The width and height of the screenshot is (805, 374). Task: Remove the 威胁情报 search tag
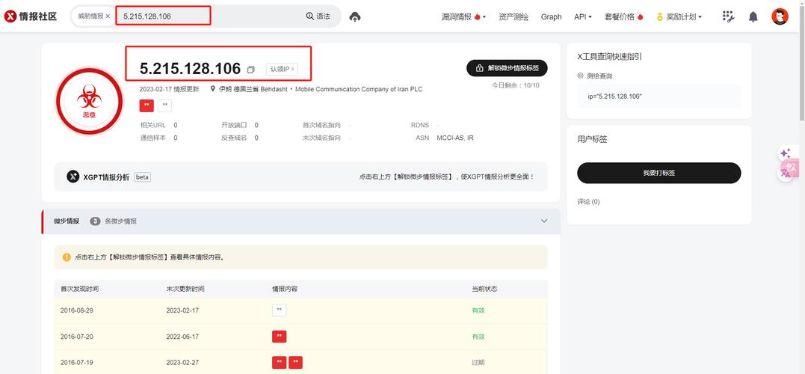(108, 16)
